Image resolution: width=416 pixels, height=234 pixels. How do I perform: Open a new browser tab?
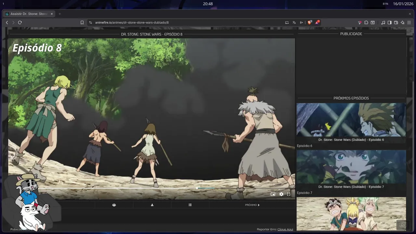59,14
